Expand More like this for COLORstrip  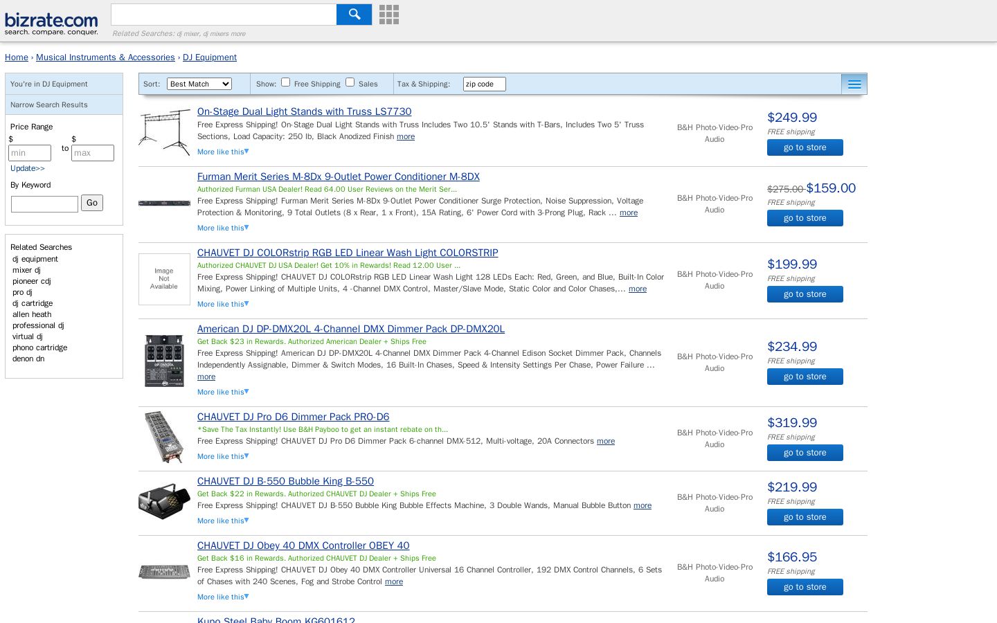click(x=223, y=304)
